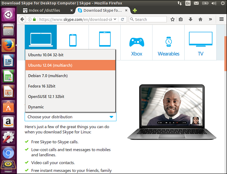This screenshot has height=174, width=227.
Task: Select the Computer device tile
Action: coord(41,37)
